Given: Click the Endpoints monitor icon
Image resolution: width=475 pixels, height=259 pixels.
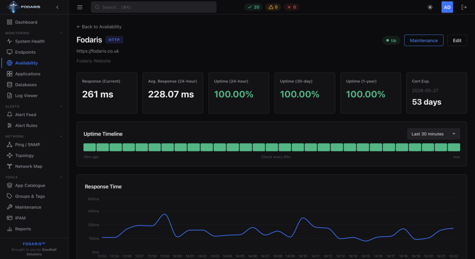Looking at the screenshot, I should [x=9, y=52].
